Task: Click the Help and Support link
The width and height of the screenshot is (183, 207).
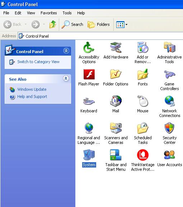Action: (32, 97)
